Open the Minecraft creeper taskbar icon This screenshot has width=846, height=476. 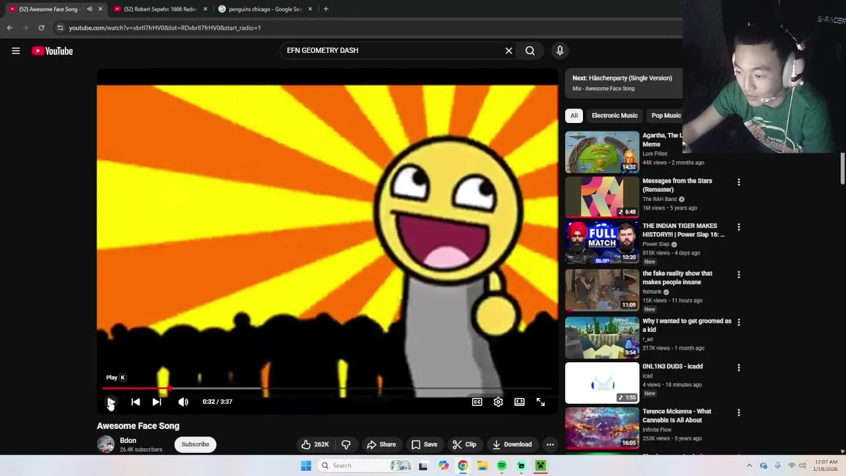[541, 465]
